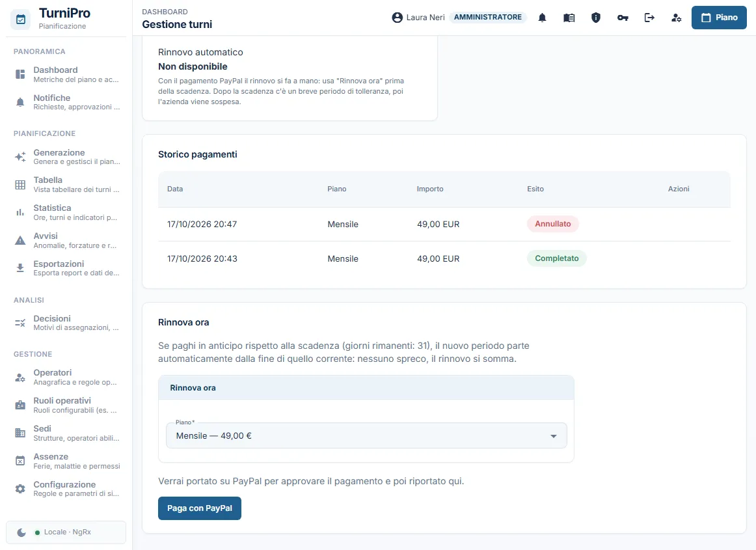Click the shield icon in the header
Viewport: 756px width, 550px height.
click(596, 18)
